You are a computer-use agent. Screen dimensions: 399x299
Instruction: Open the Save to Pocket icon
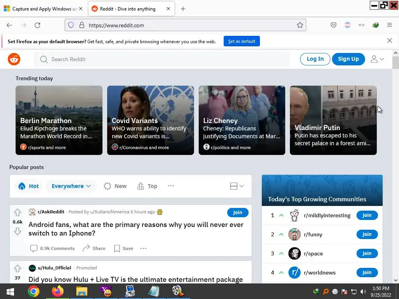(334, 25)
